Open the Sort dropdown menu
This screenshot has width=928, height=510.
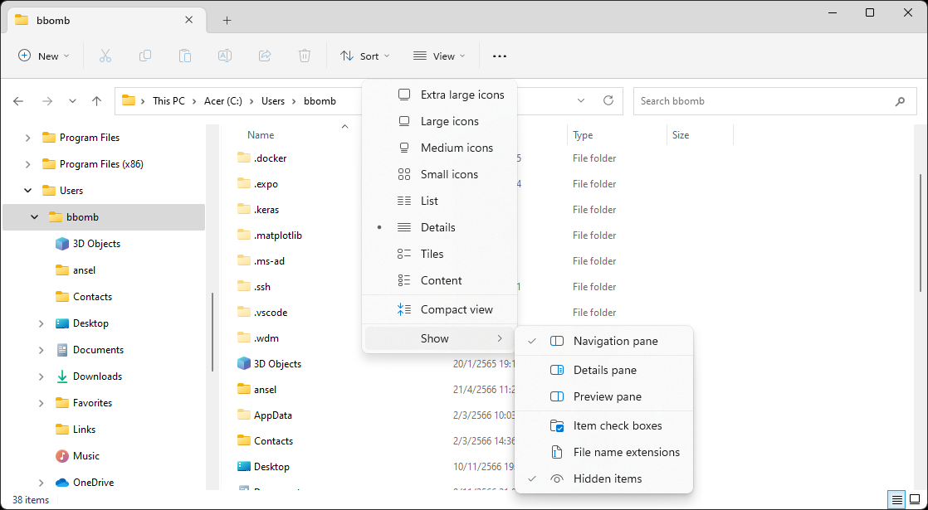[364, 56]
